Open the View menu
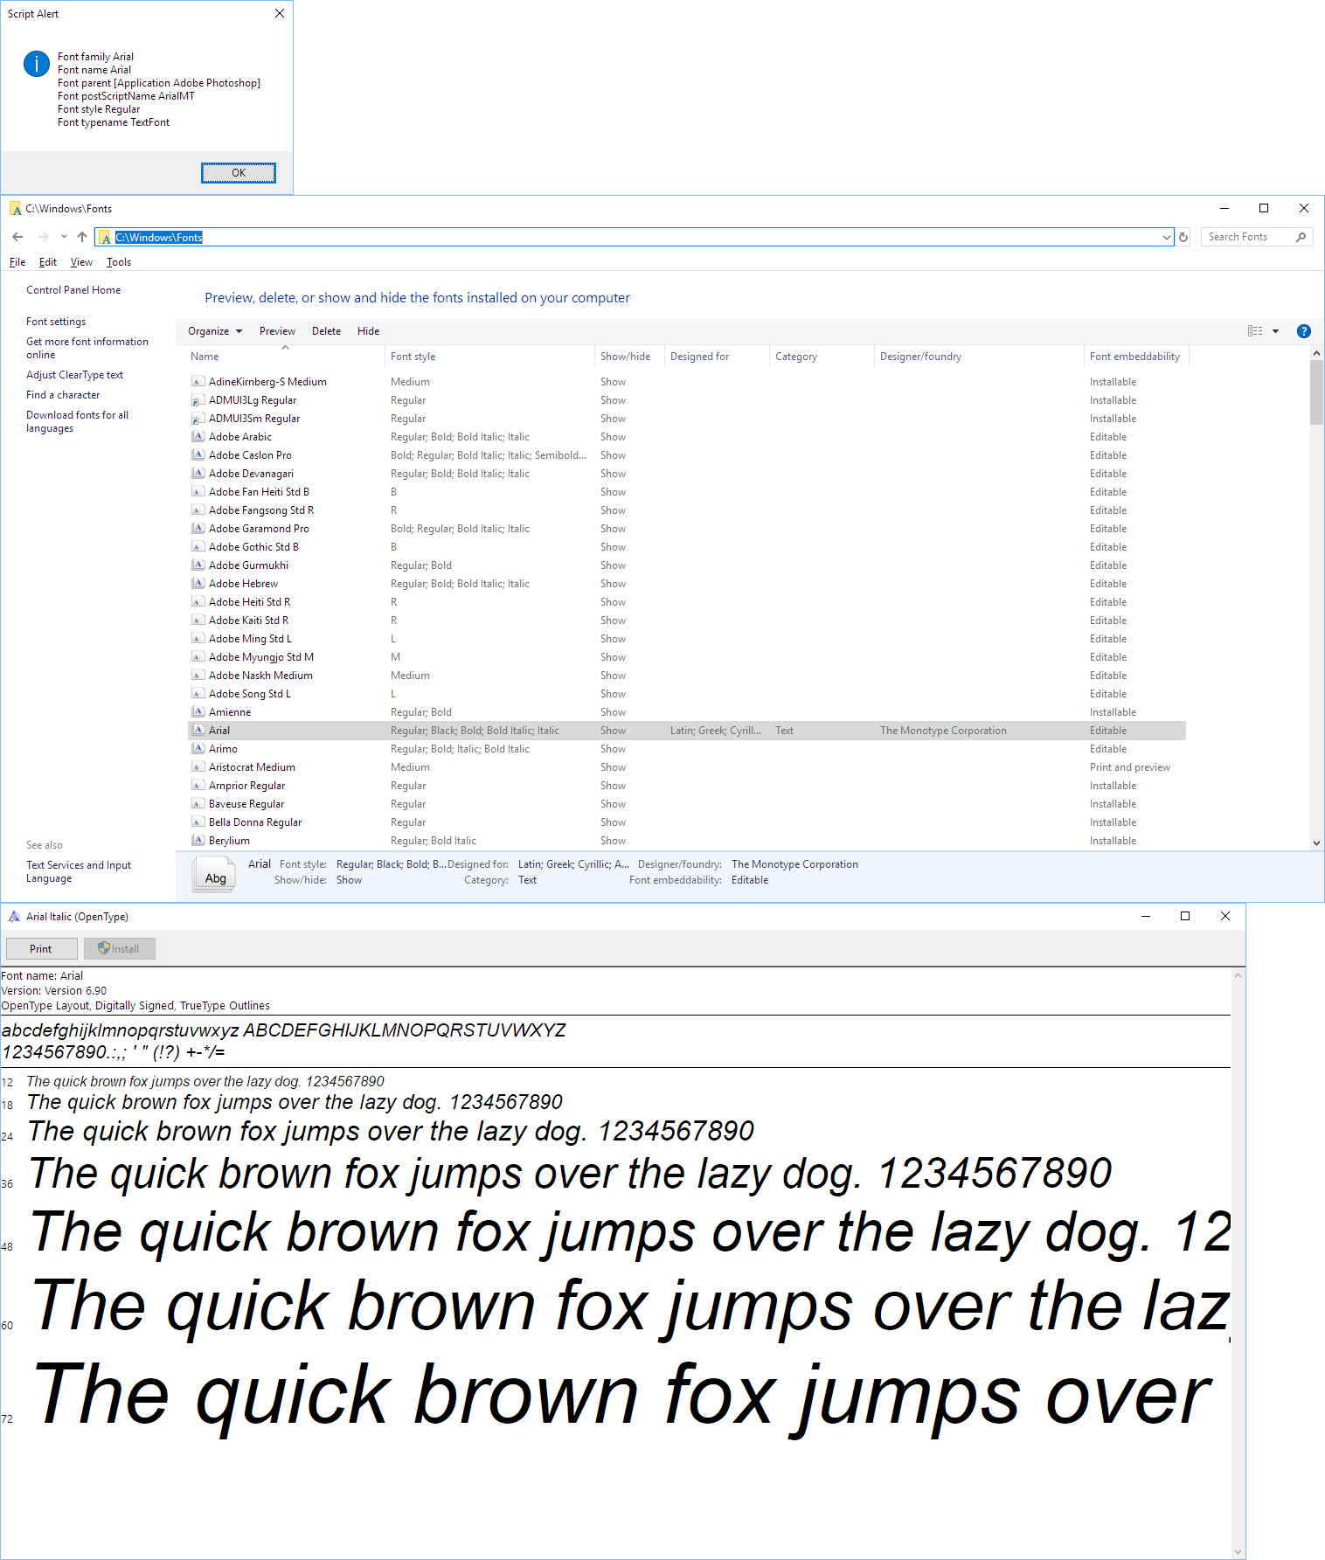The width and height of the screenshot is (1325, 1560). coord(81,262)
